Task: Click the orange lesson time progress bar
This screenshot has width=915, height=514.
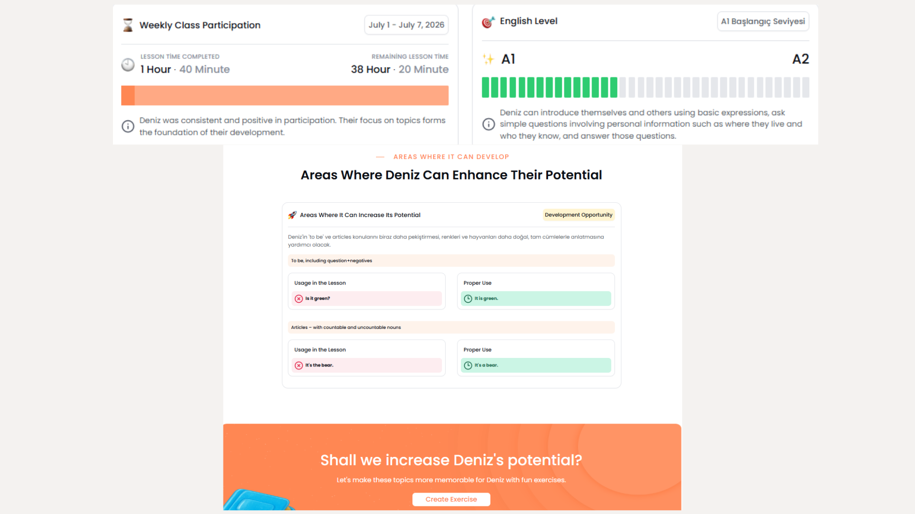Action: (285, 96)
